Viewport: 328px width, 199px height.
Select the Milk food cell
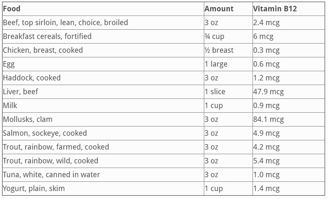(10, 106)
